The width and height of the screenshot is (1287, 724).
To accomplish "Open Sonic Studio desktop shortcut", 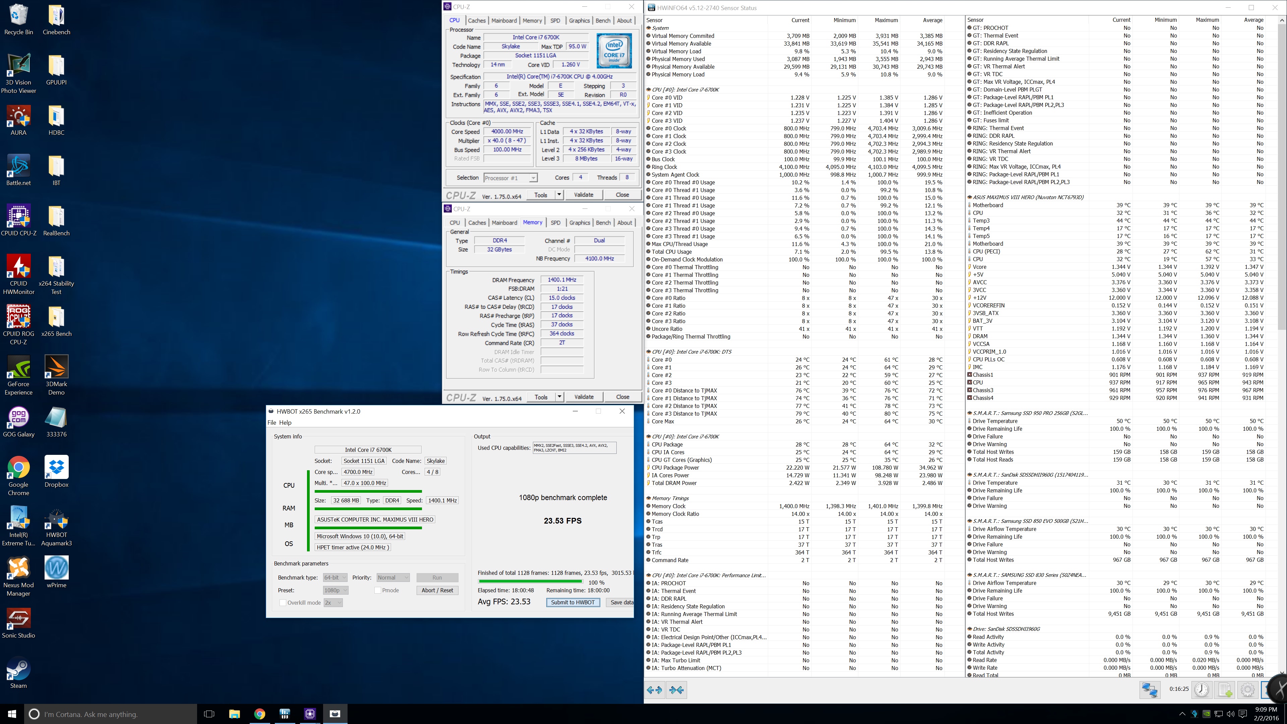I will [18, 623].
